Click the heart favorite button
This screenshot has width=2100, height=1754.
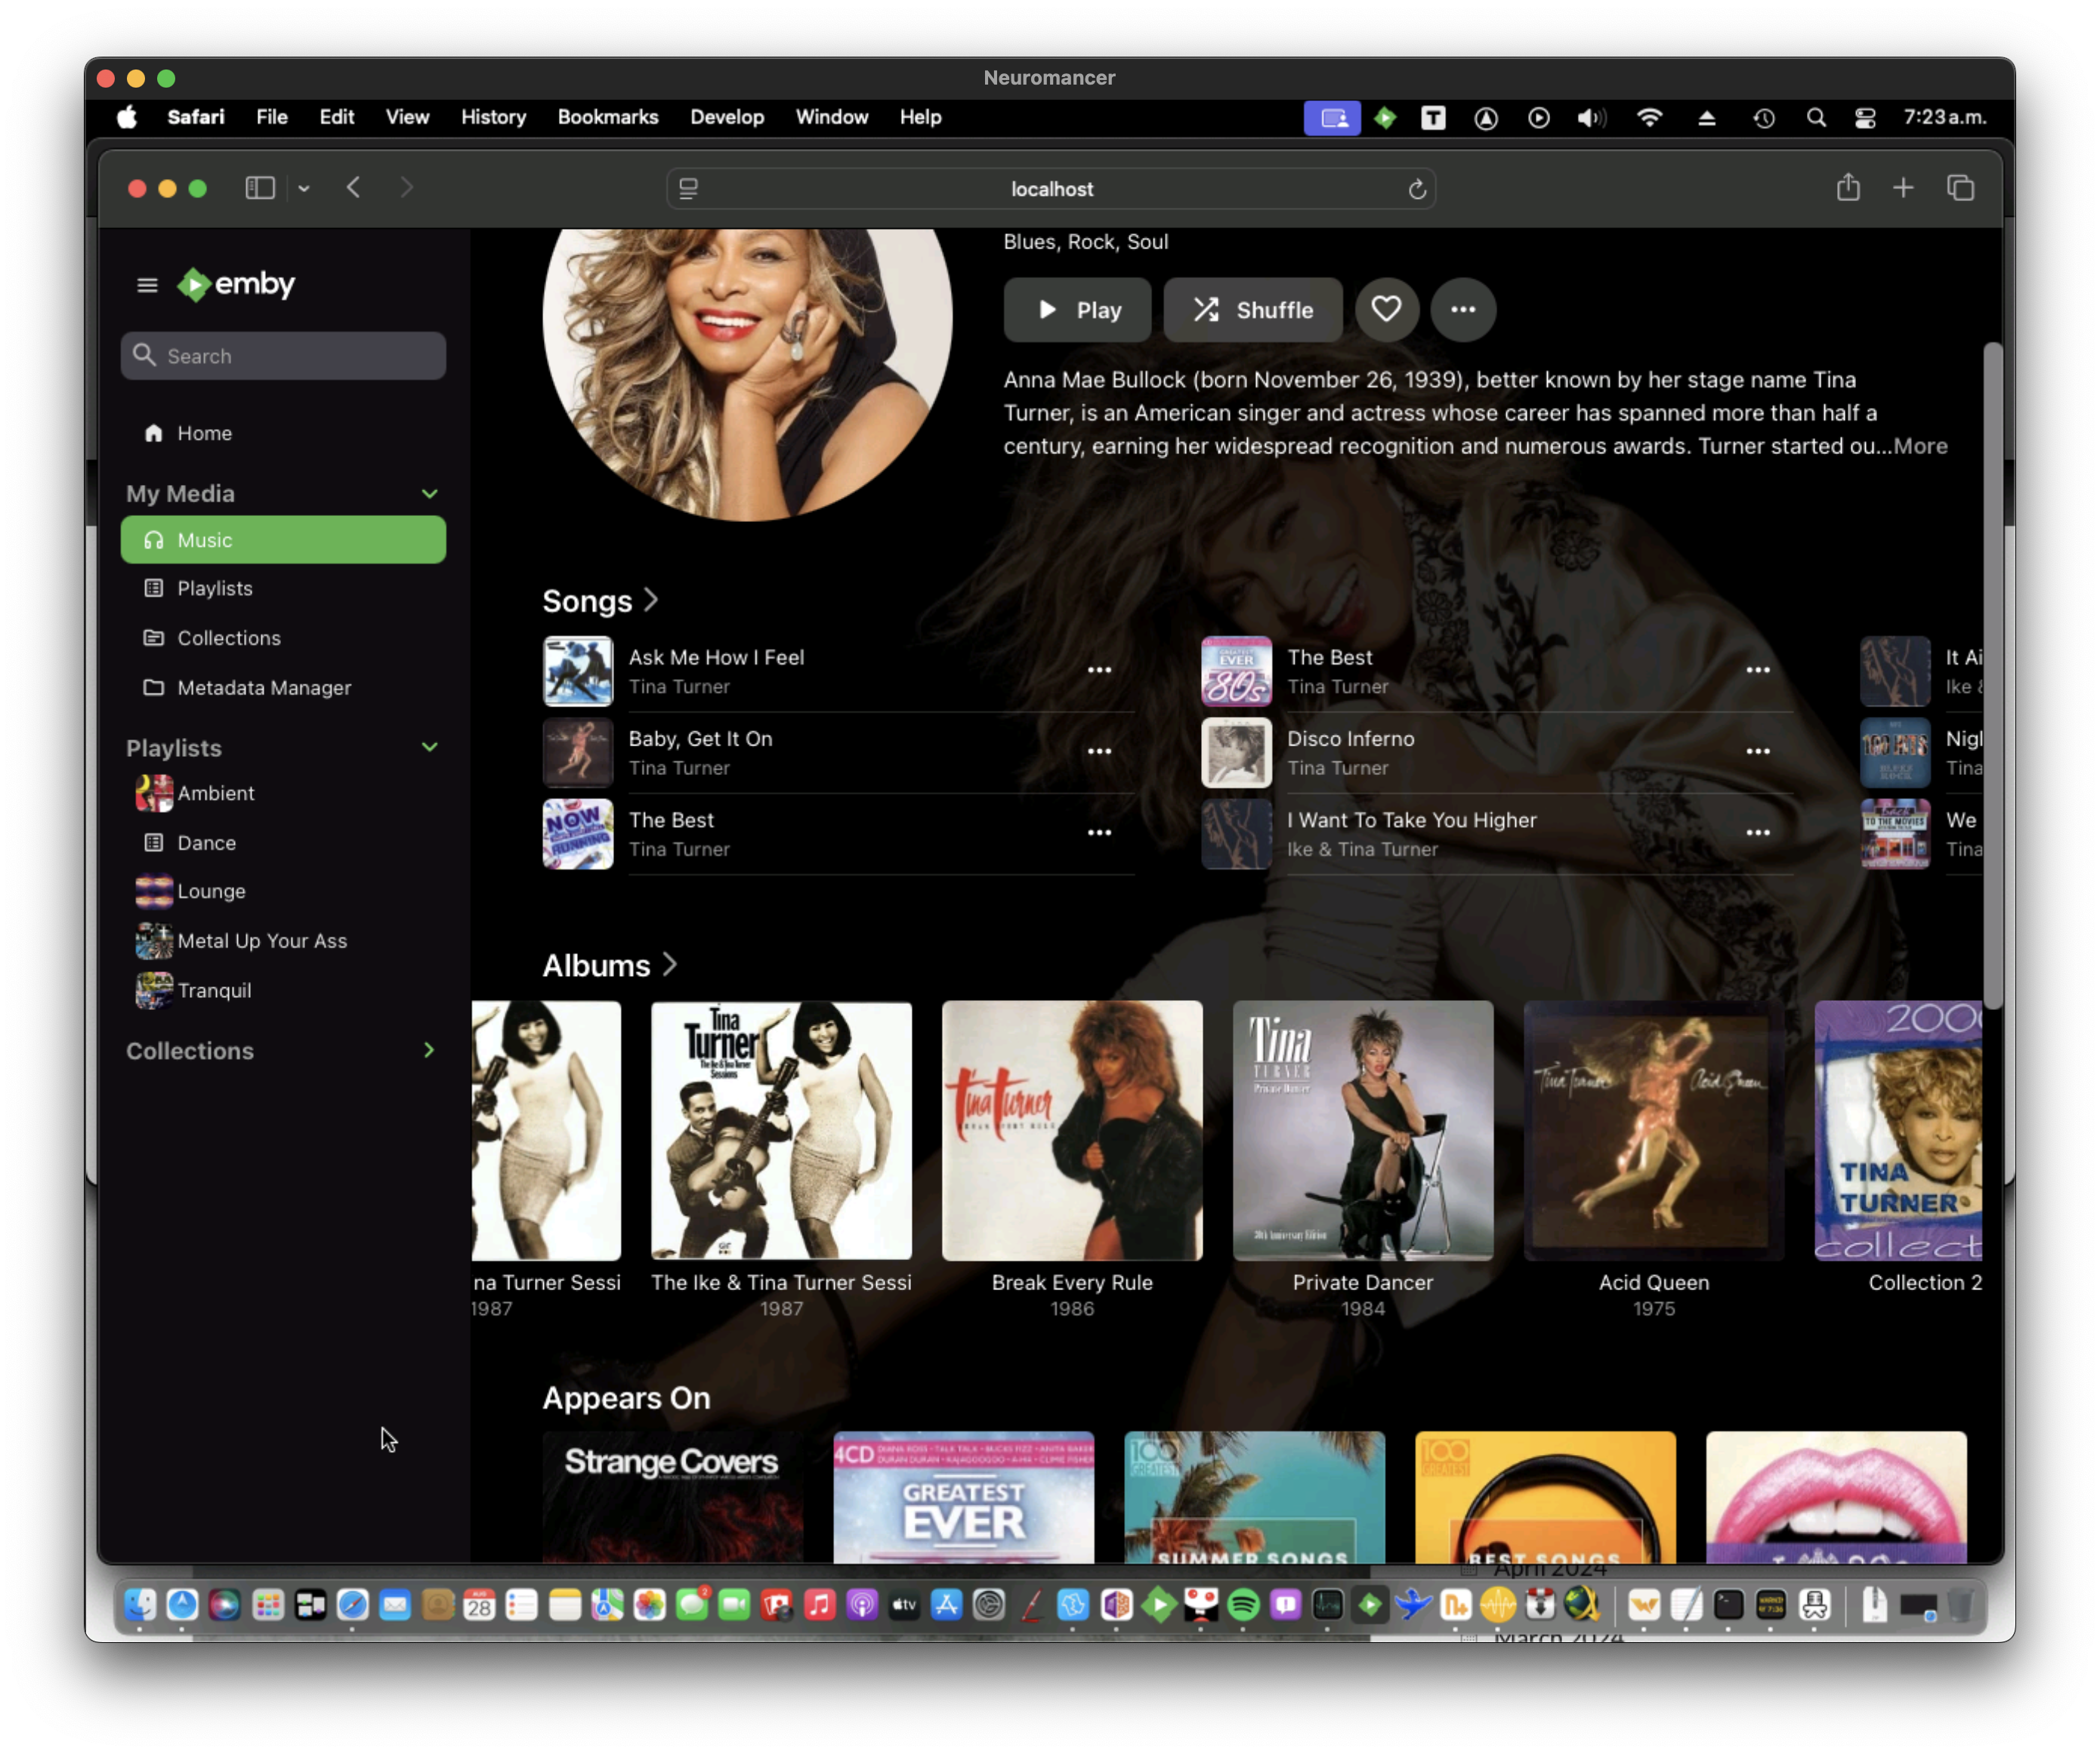[1386, 309]
